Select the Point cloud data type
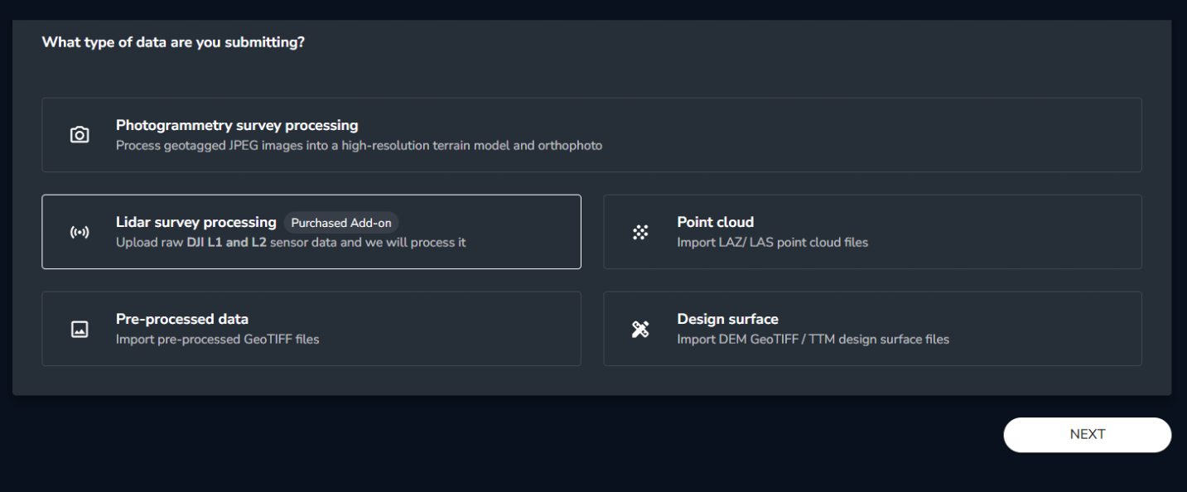Image resolution: width=1187 pixels, height=492 pixels. [872, 232]
